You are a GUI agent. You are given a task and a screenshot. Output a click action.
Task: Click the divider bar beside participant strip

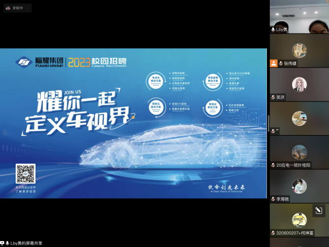pyautogui.click(x=268, y=123)
